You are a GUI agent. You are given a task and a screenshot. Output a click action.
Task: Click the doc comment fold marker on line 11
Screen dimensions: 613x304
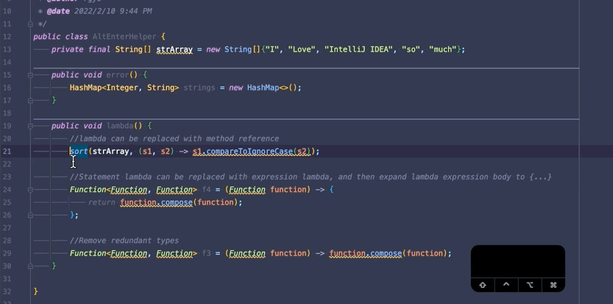coord(31,24)
